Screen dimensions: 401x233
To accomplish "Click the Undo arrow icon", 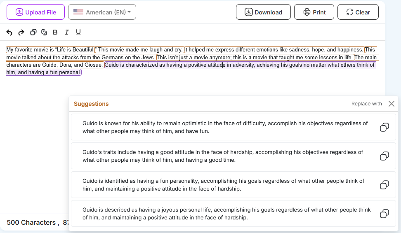I will [x=9, y=32].
